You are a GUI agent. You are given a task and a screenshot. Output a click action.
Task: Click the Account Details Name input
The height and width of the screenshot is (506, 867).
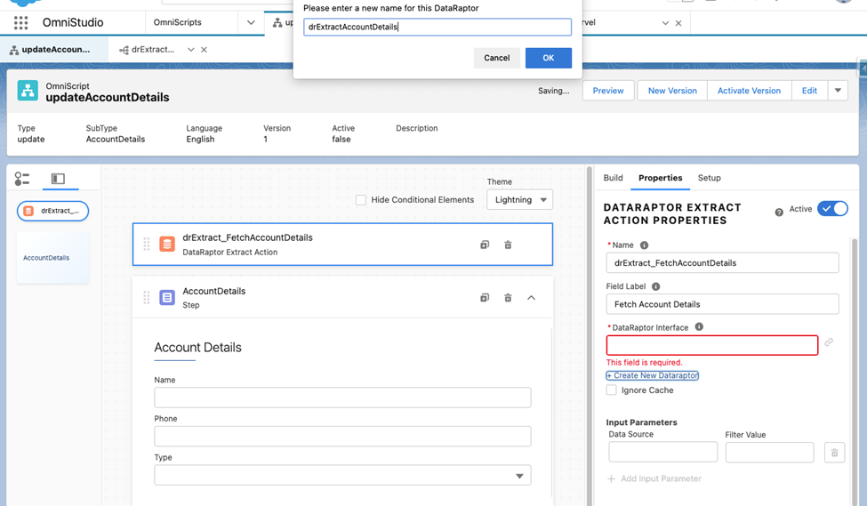(x=343, y=398)
